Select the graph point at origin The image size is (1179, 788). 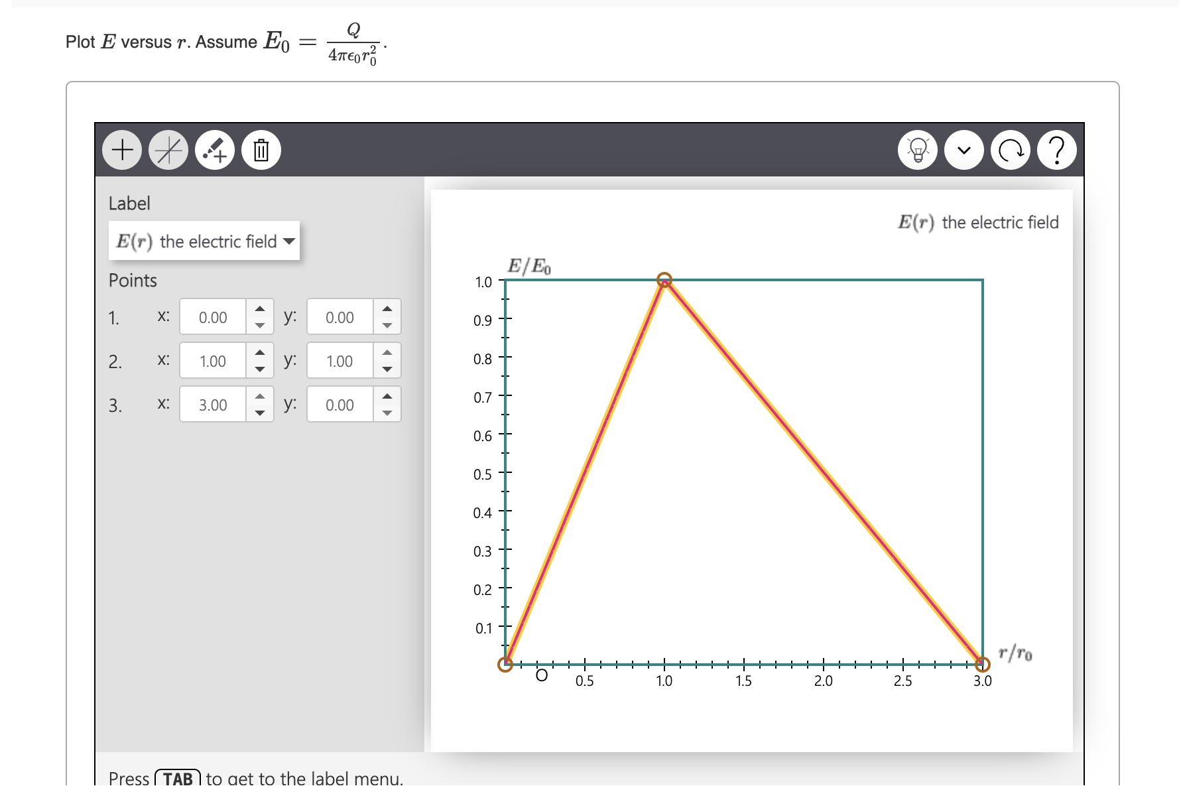pyautogui.click(x=505, y=664)
